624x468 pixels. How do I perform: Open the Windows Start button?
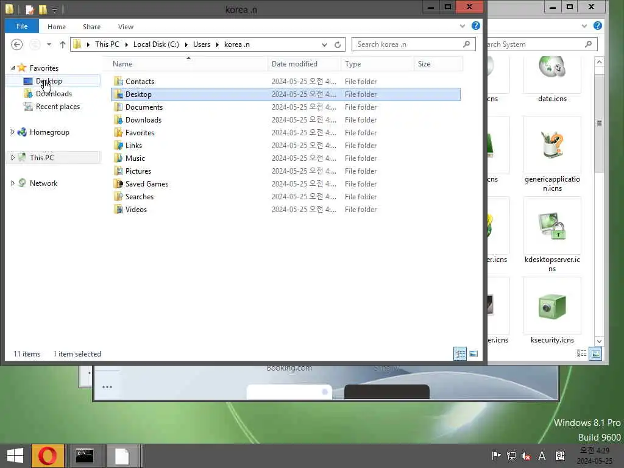15,456
